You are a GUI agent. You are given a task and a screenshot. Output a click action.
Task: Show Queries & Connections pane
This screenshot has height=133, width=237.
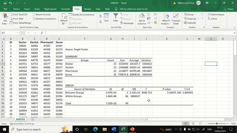point(81,15)
